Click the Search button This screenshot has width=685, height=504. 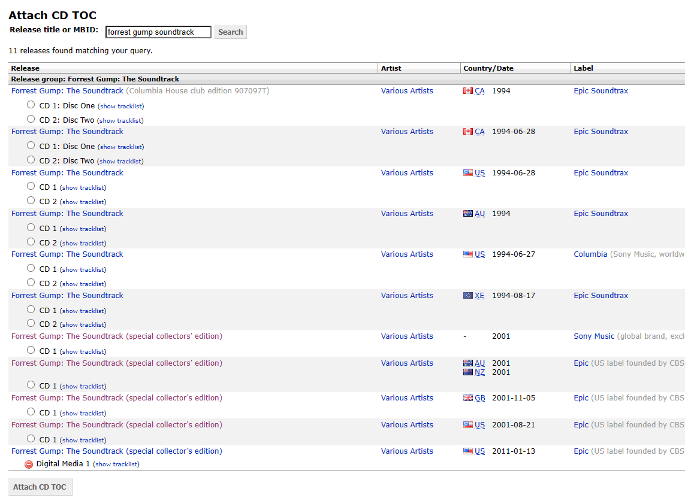(230, 32)
